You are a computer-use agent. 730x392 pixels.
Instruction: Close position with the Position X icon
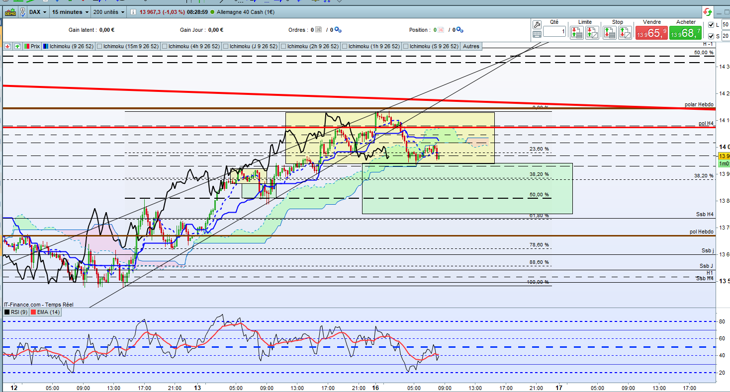[x=440, y=30]
